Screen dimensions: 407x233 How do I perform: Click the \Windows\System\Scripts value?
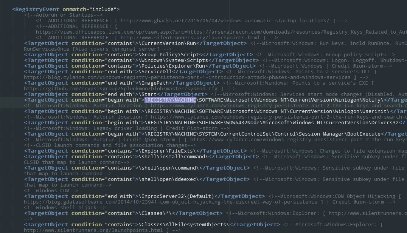point(173,60)
